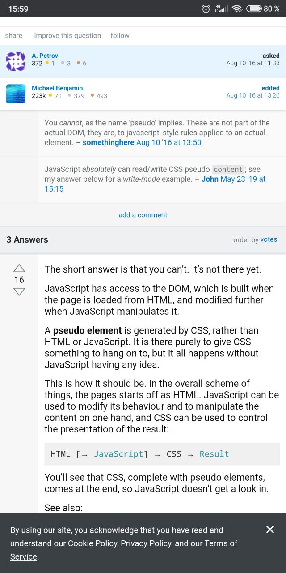286x573 pixels.
Task: Follow this question
Action: [120, 35]
